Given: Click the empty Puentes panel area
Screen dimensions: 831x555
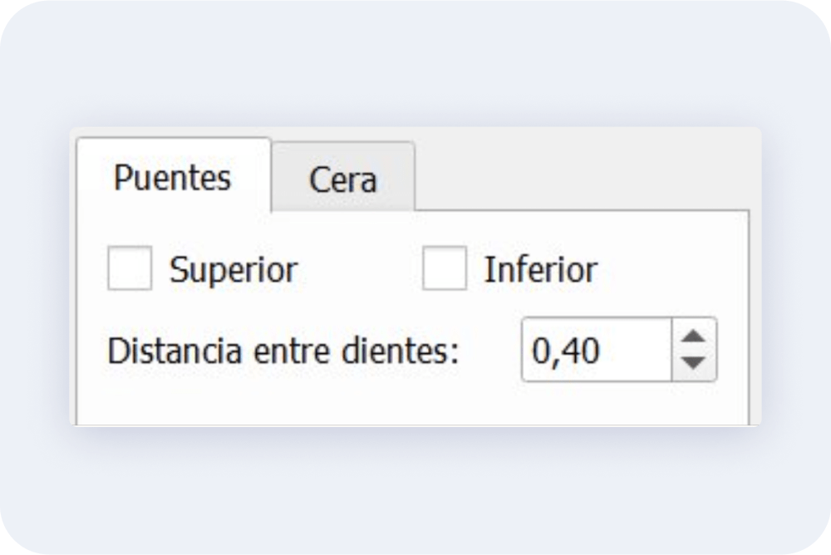Looking at the screenshot, I should tap(413, 403).
